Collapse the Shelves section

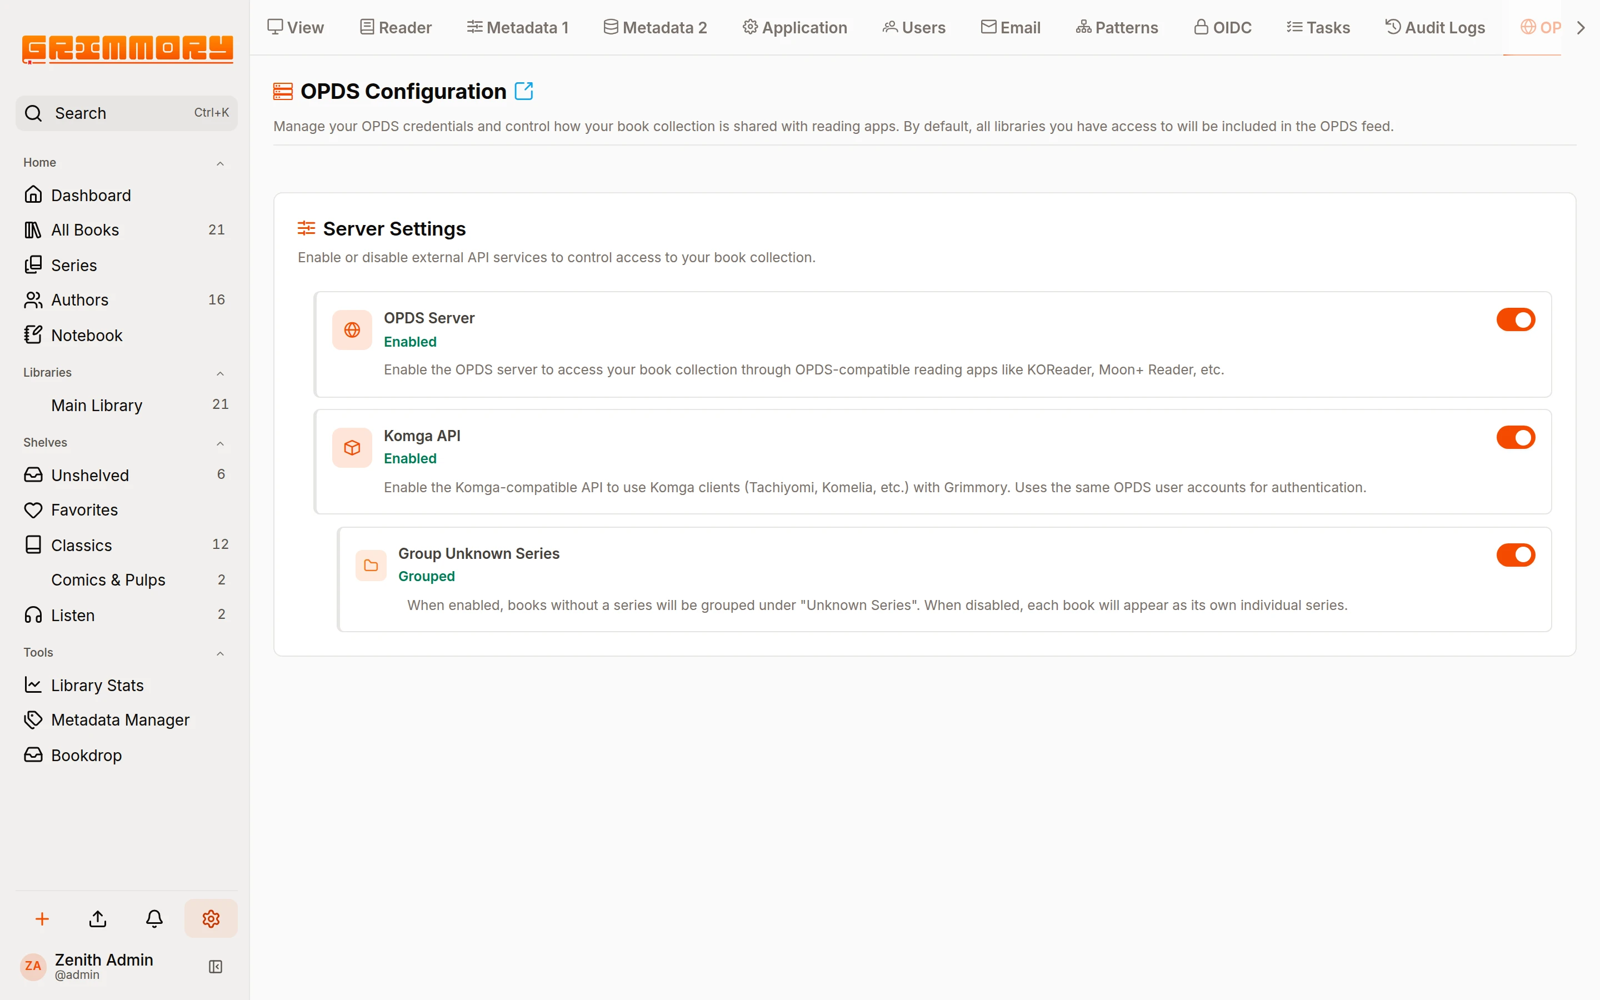pos(220,443)
